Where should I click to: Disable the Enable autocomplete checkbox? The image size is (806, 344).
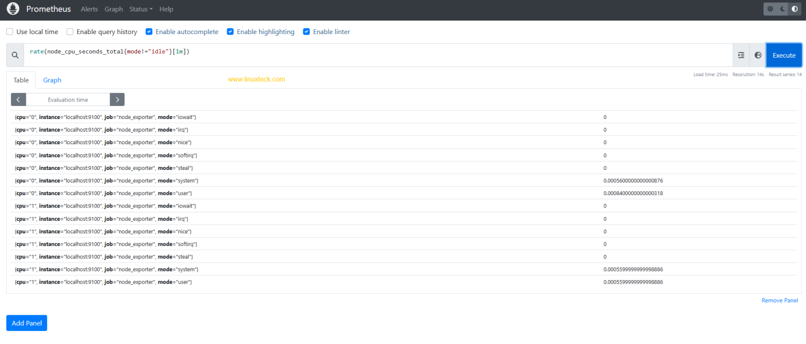[149, 32]
